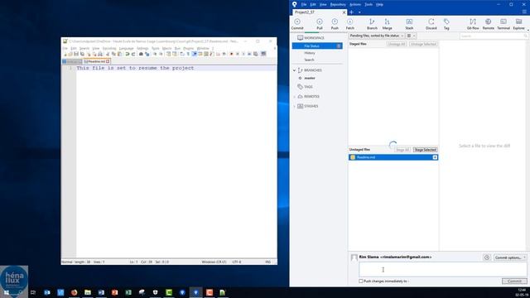
Task: Click the Print icon in Notepad++ toolbar
Action: tap(100, 54)
